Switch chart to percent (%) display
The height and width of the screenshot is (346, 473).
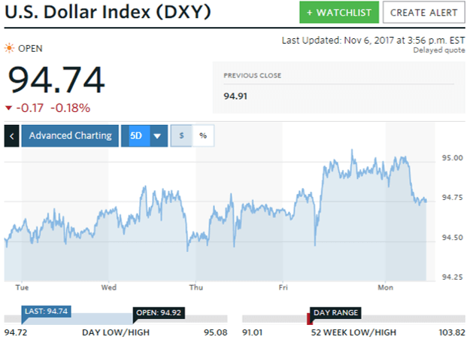pyautogui.click(x=202, y=136)
